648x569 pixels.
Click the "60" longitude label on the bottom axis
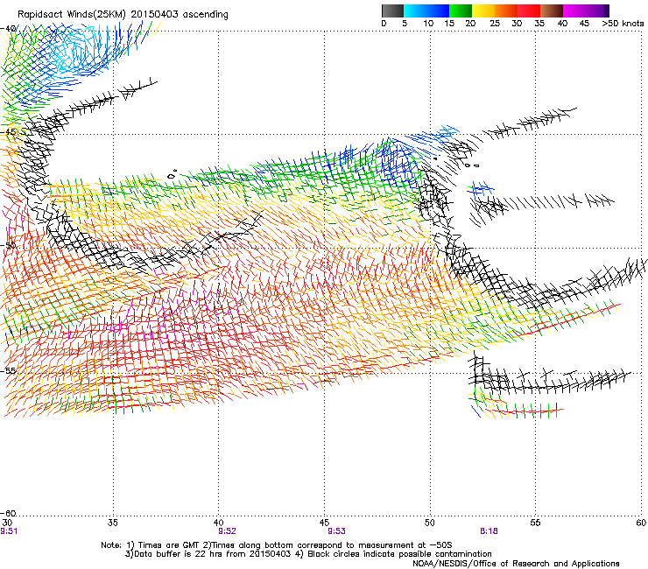641,523
